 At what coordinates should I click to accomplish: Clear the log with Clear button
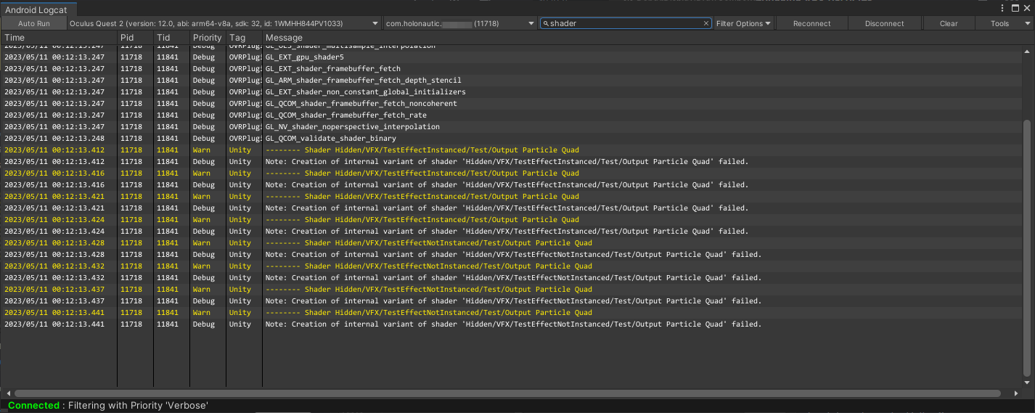[x=948, y=23]
